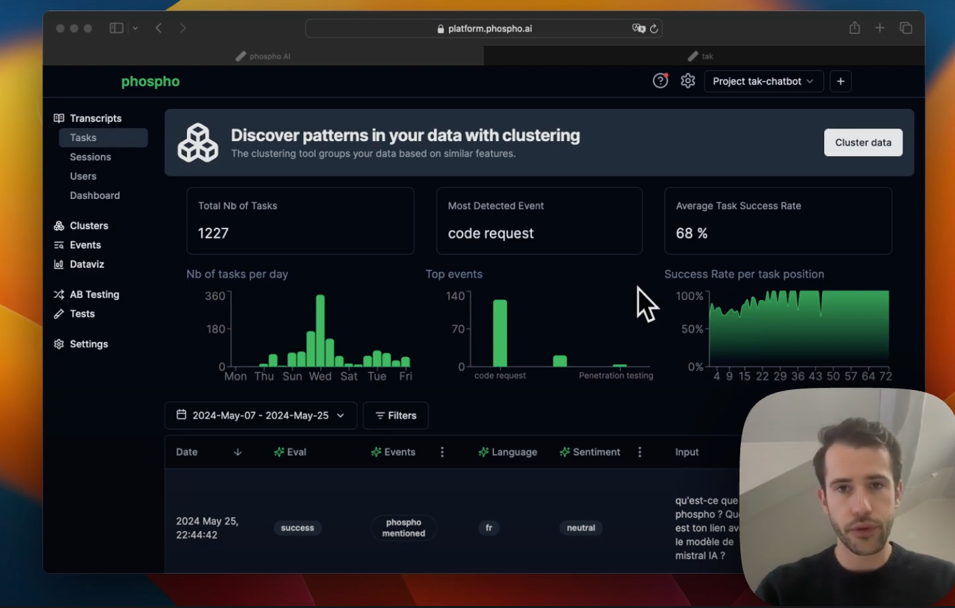Screen dimensions: 955x608
Task: Open Dashboard in the sidebar
Action: [95, 195]
